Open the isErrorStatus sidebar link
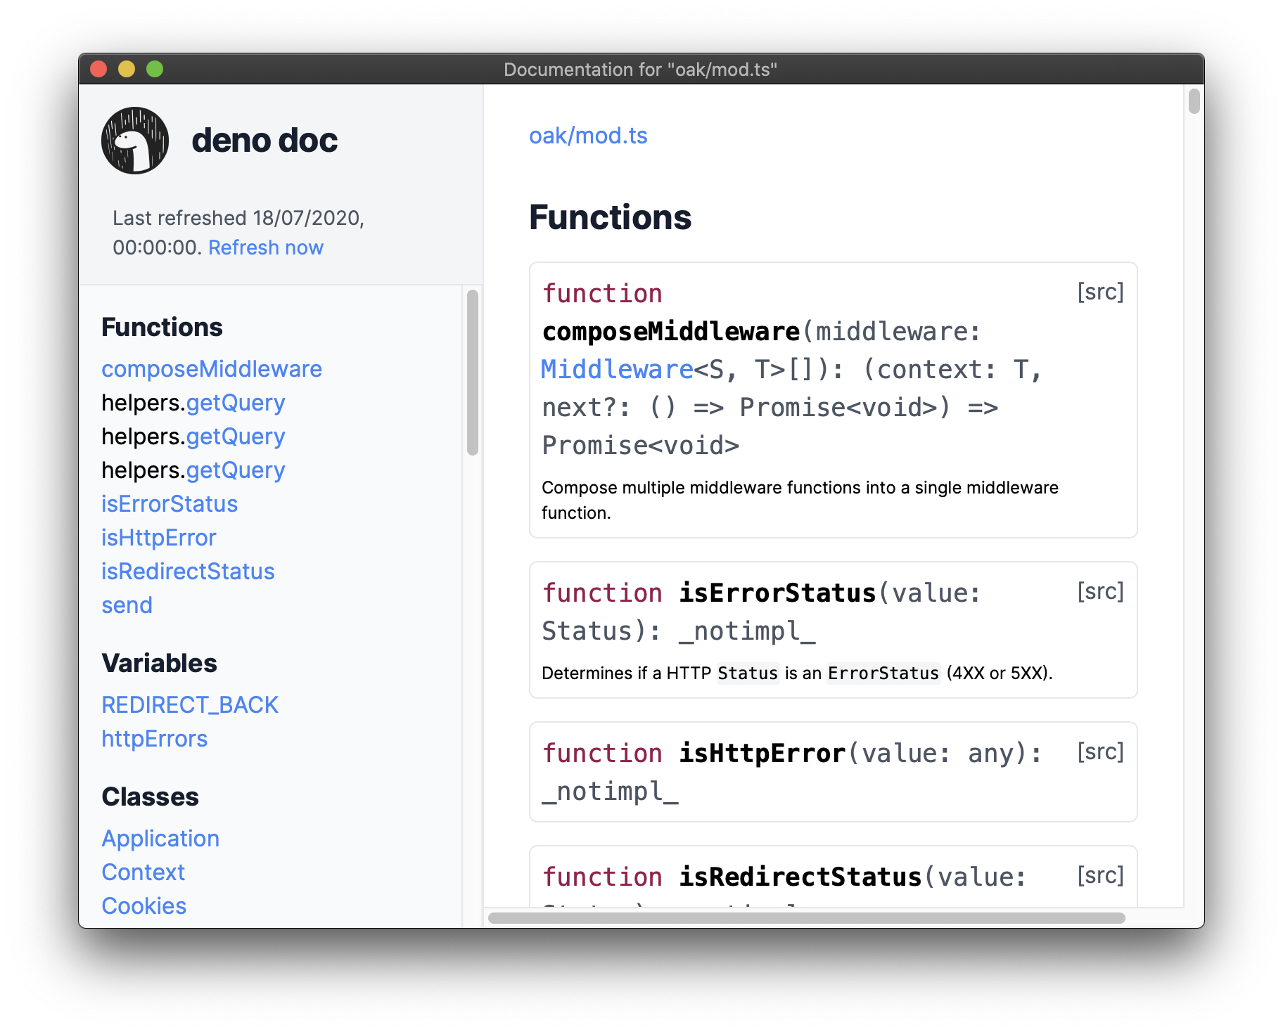 170,504
